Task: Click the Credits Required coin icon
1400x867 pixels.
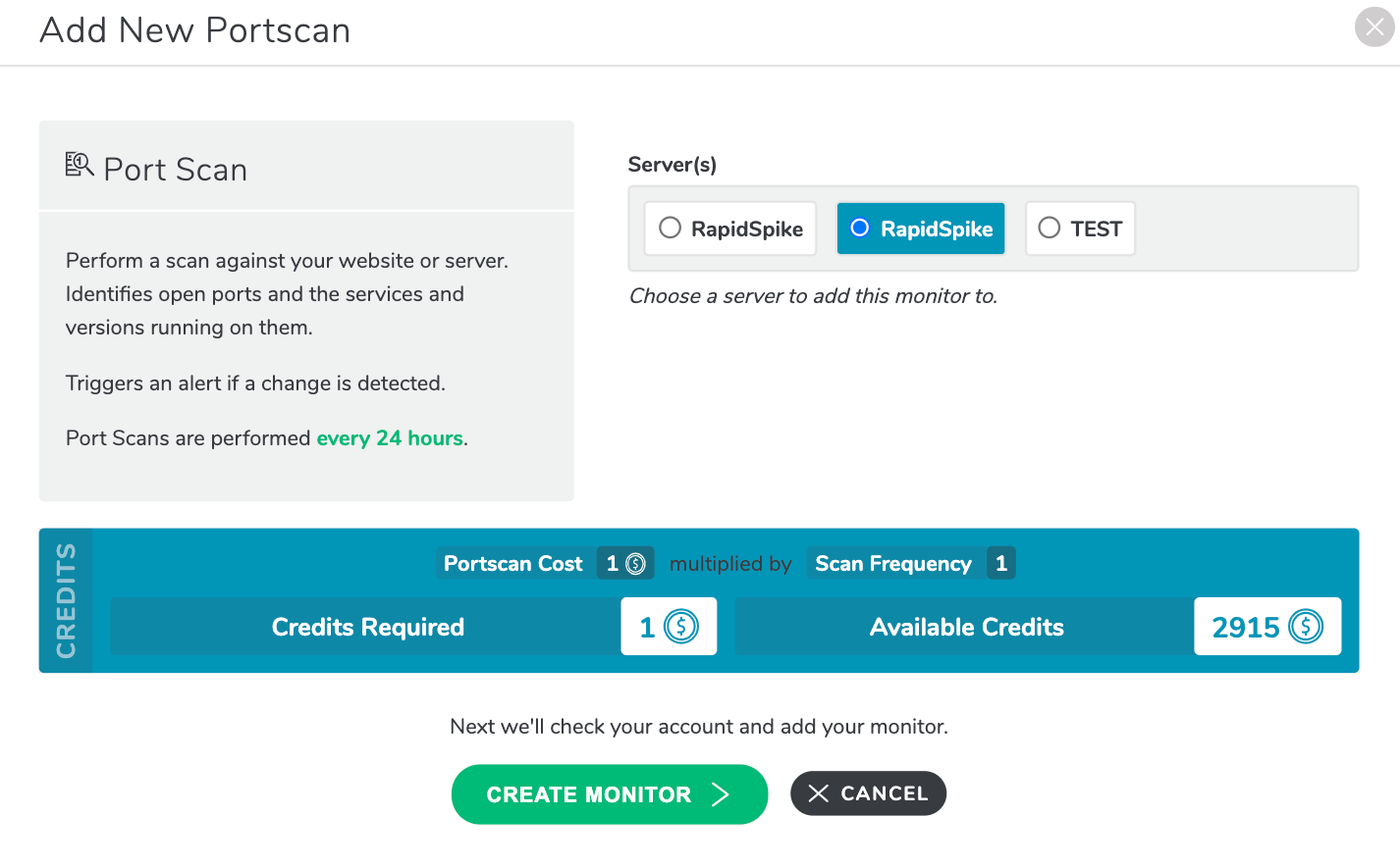Action: click(x=681, y=627)
